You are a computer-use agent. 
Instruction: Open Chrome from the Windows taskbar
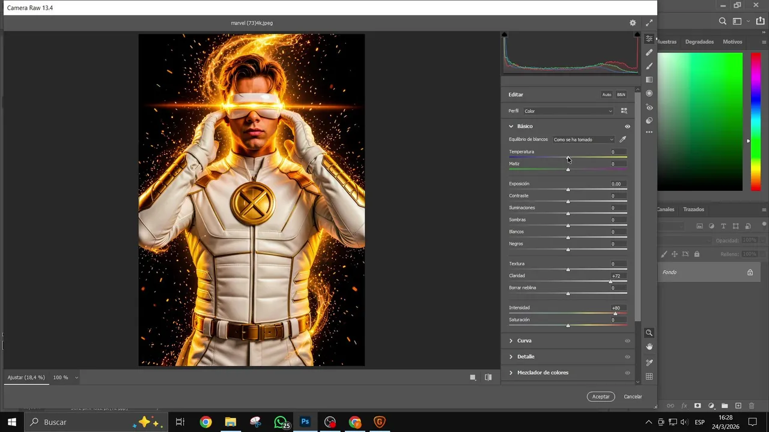(x=205, y=422)
